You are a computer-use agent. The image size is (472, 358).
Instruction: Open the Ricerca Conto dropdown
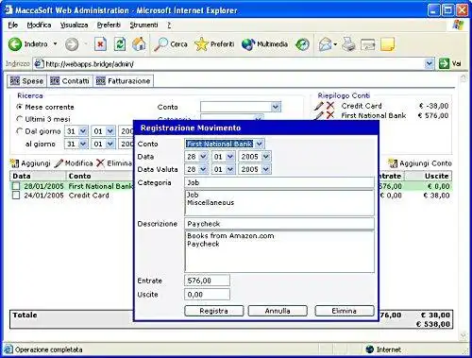coord(276,107)
